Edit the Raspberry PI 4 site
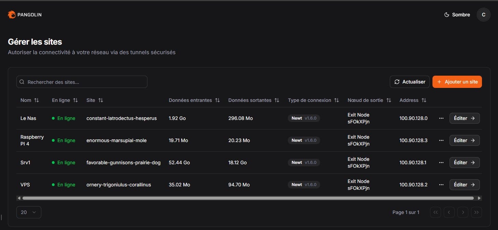The width and height of the screenshot is (498, 230). pos(464,140)
